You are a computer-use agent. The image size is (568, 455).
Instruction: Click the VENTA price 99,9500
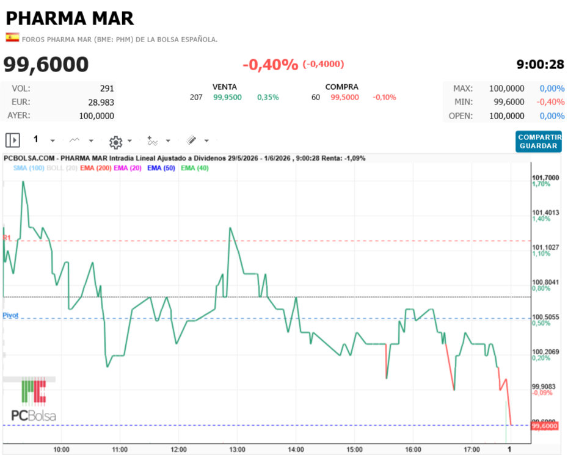pos(227,98)
